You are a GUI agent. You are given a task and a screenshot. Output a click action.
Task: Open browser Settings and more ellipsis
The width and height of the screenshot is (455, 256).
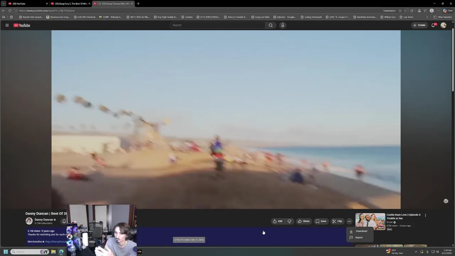coord(438,11)
